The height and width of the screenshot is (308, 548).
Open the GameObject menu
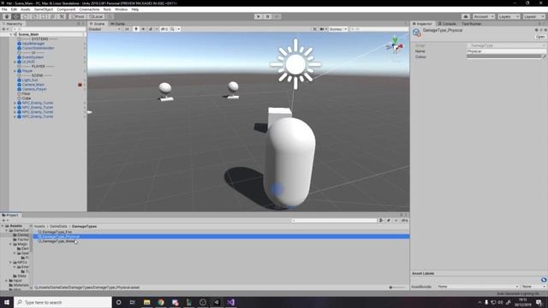pos(44,9)
